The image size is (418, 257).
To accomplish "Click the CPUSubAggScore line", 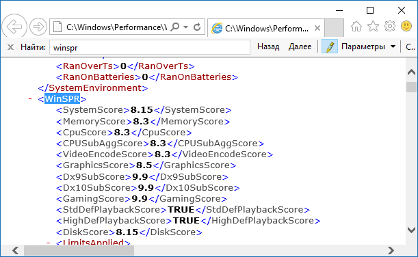I will click(x=160, y=144).
